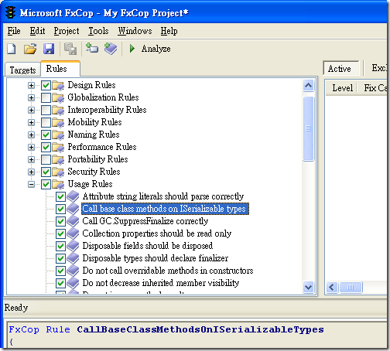Viewport: 390px width, 351px height.
Task: Click the Interoperability Rules folder icon
Action: pos(58,110)
